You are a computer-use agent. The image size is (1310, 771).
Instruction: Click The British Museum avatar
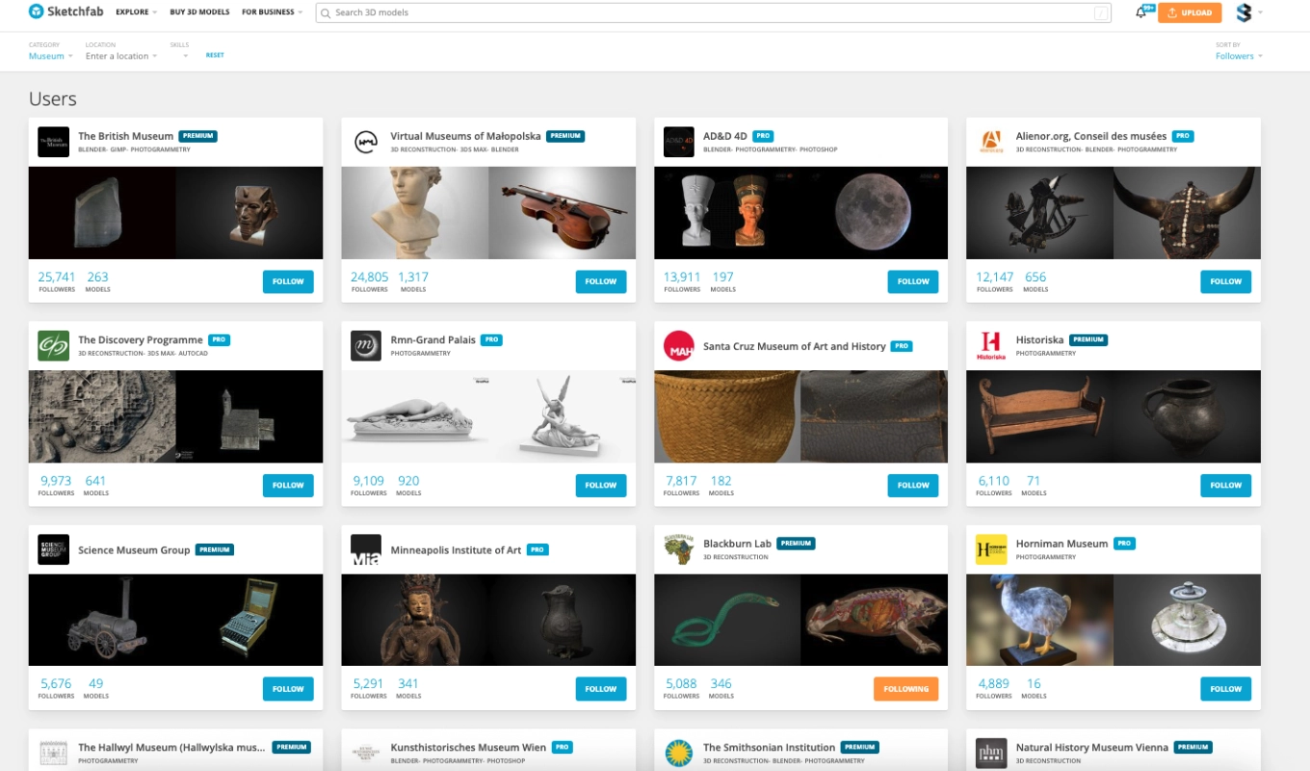(53, 142)
